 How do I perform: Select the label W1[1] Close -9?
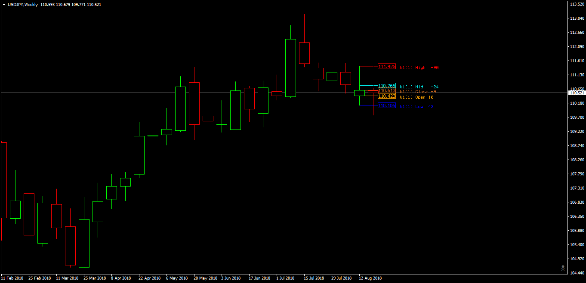tap(418, 91)
